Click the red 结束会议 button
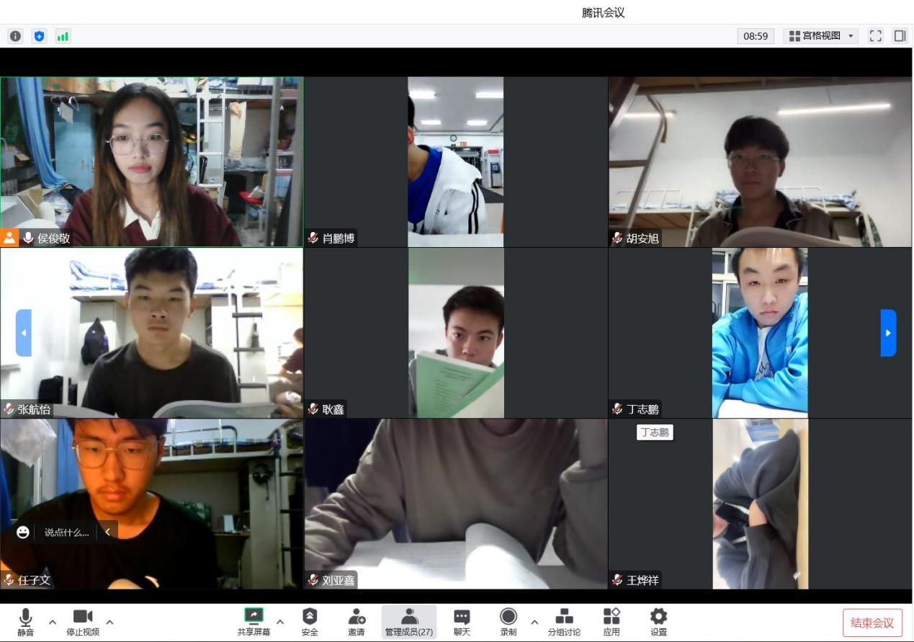Screen dimensions: 914x642 pyautogui.click(x=872, y=623)
